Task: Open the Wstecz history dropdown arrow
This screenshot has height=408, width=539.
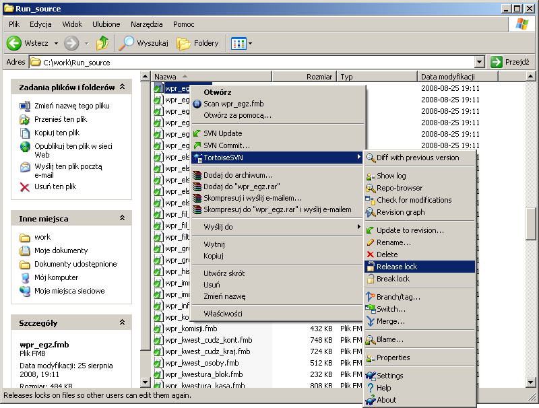Action: pos(56,43)
